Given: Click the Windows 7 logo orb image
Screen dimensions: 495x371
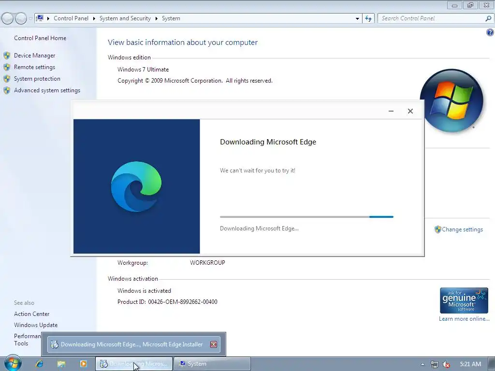Looking at the screenshot, I should click(x=451, y=101).
